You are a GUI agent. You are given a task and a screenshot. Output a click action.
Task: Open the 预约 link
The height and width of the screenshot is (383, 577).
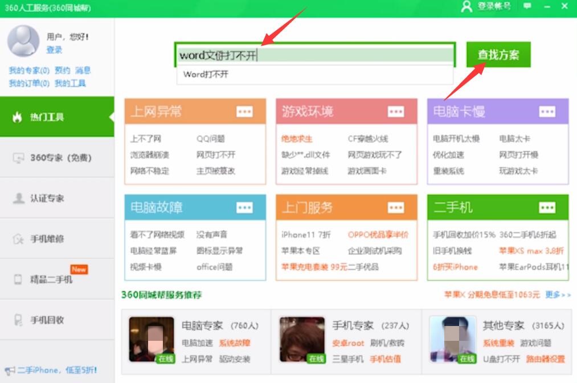(62, 70)
